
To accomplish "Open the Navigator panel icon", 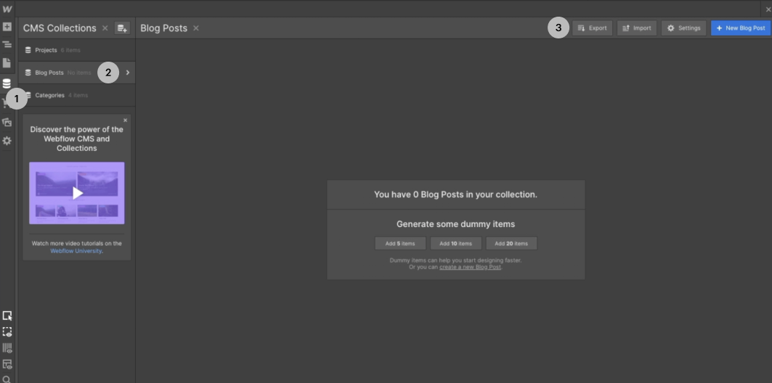I will [7, 44].
